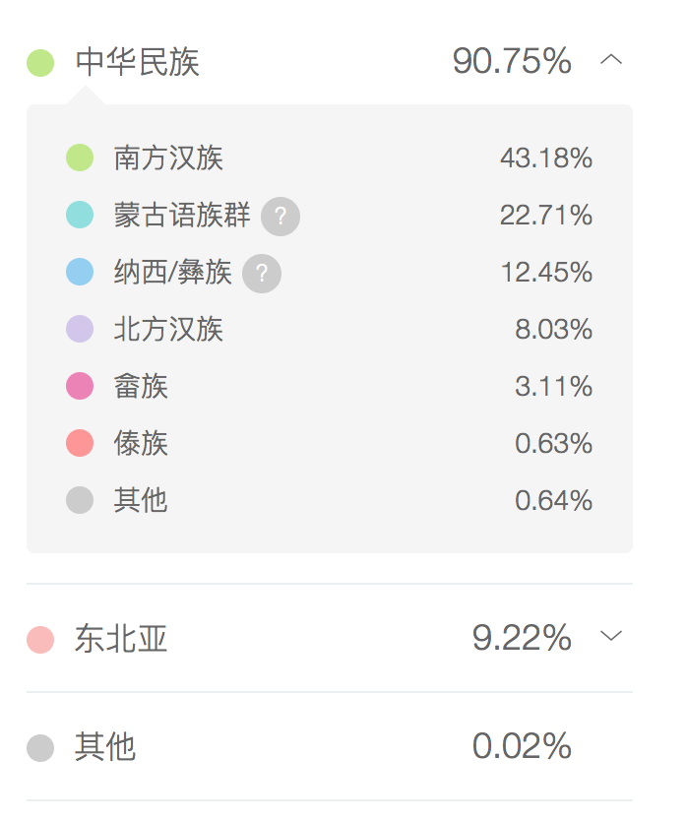Collapse the 中华民族 section chevron
687x821 pixels.
point(611,59)
